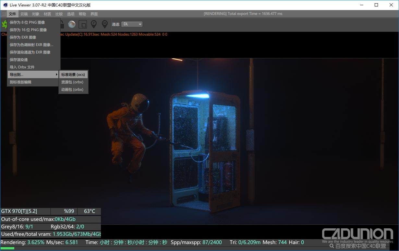
Task: Expand the 导出到... submenu arrow
Action: coord(57,75)
